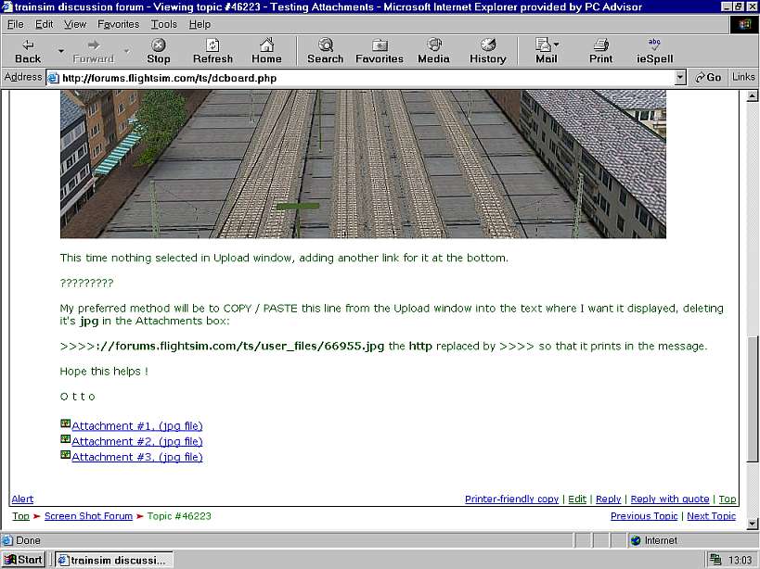Viewport: 760px width, 569px height.
Task: Click the address bar URL field
Action: [367, 78]
